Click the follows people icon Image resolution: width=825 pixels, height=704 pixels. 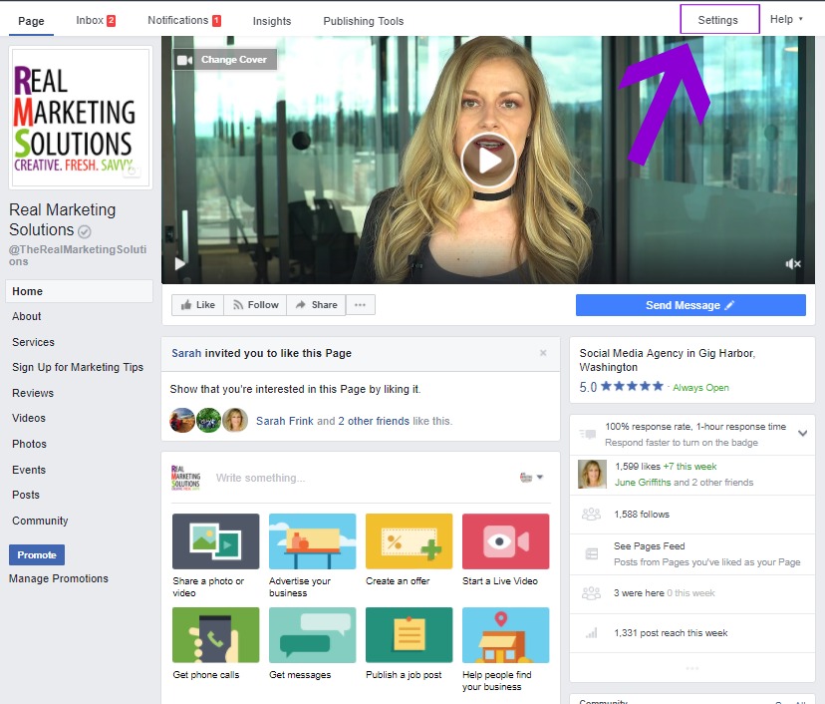coord(592,514)
